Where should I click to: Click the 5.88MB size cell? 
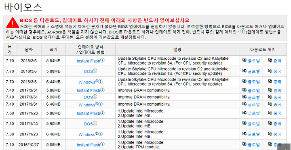pyautogui.click(x=53, y=71)
